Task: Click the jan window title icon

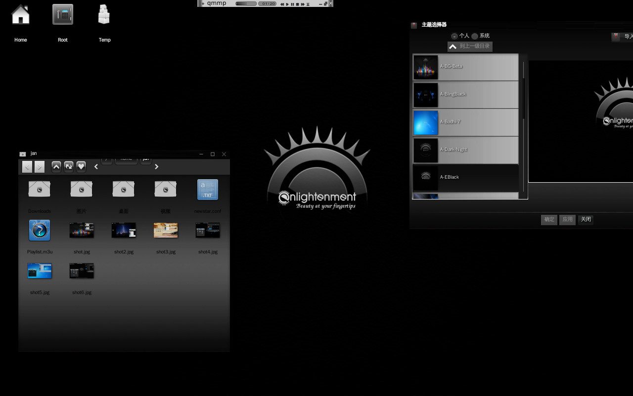Action: (22, 154)
